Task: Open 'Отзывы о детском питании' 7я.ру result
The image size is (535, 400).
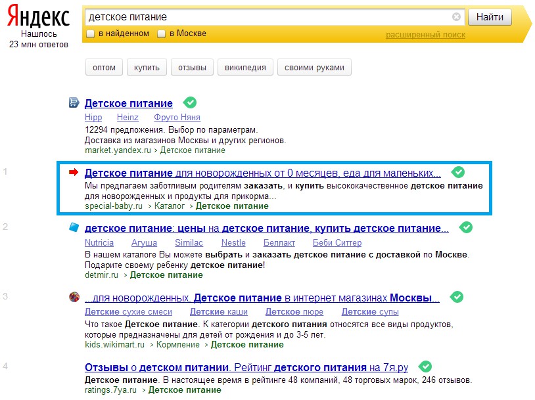Action: [x=246, y=368]
